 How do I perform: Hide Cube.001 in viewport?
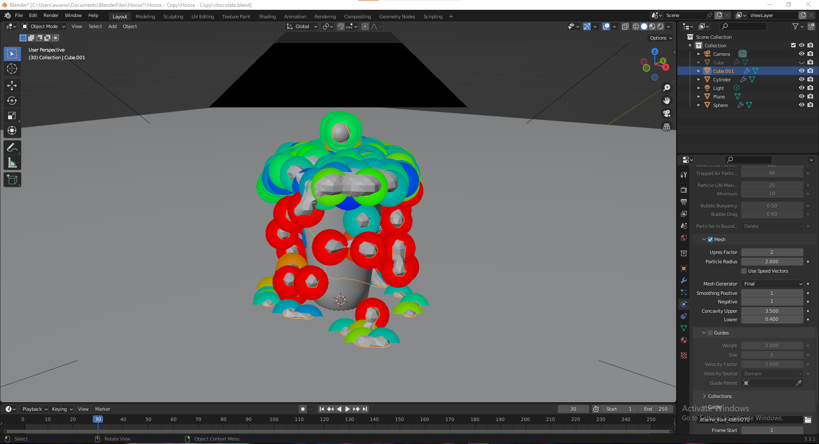[x=802, y=71]
